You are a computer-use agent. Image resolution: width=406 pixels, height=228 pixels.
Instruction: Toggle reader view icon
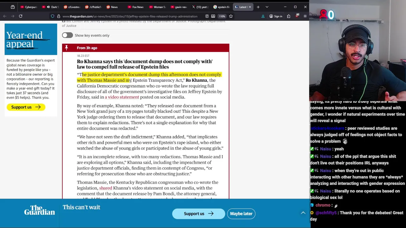pos(207,16)
